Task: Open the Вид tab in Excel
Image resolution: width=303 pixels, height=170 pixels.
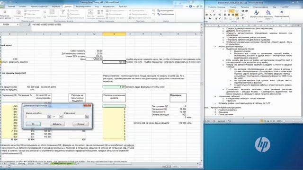Action: (x=97, y=6)
